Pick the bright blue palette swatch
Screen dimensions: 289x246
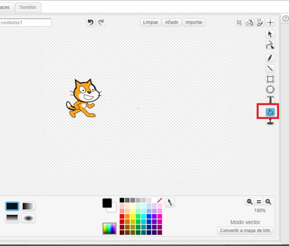click(x=149, y=216)
